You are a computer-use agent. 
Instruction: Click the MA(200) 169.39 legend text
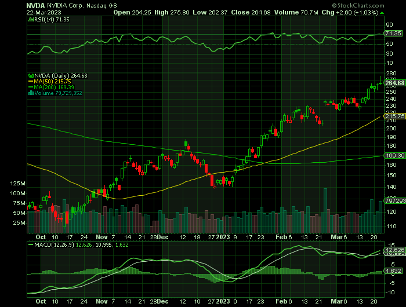(54, 87)
